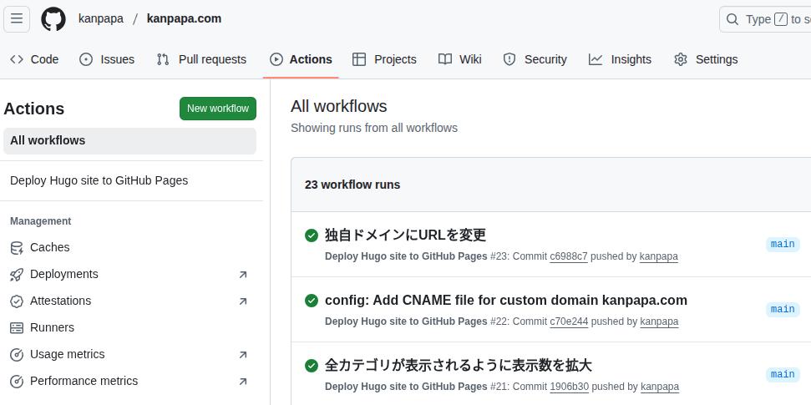Open the Wiki tab
The height and width of the screenshot is (405, 811).
click(x=460, y=59)
